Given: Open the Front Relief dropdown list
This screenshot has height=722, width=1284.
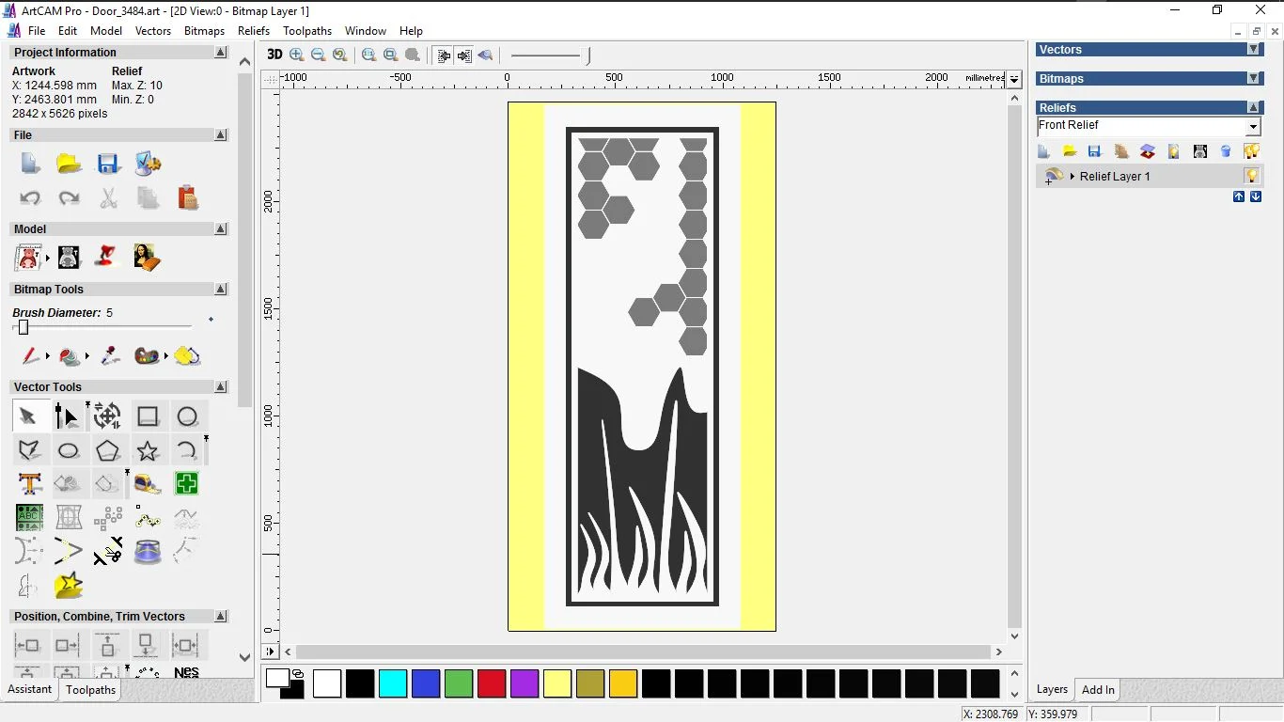Looking at the screenshot, I should click(x=1253, y=127).
